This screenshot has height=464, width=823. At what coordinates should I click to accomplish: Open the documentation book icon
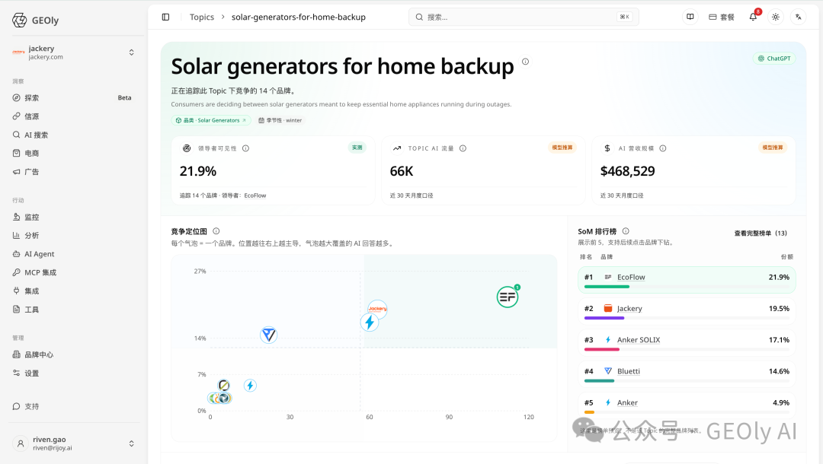pyautogui.click(x=690, y=17)
